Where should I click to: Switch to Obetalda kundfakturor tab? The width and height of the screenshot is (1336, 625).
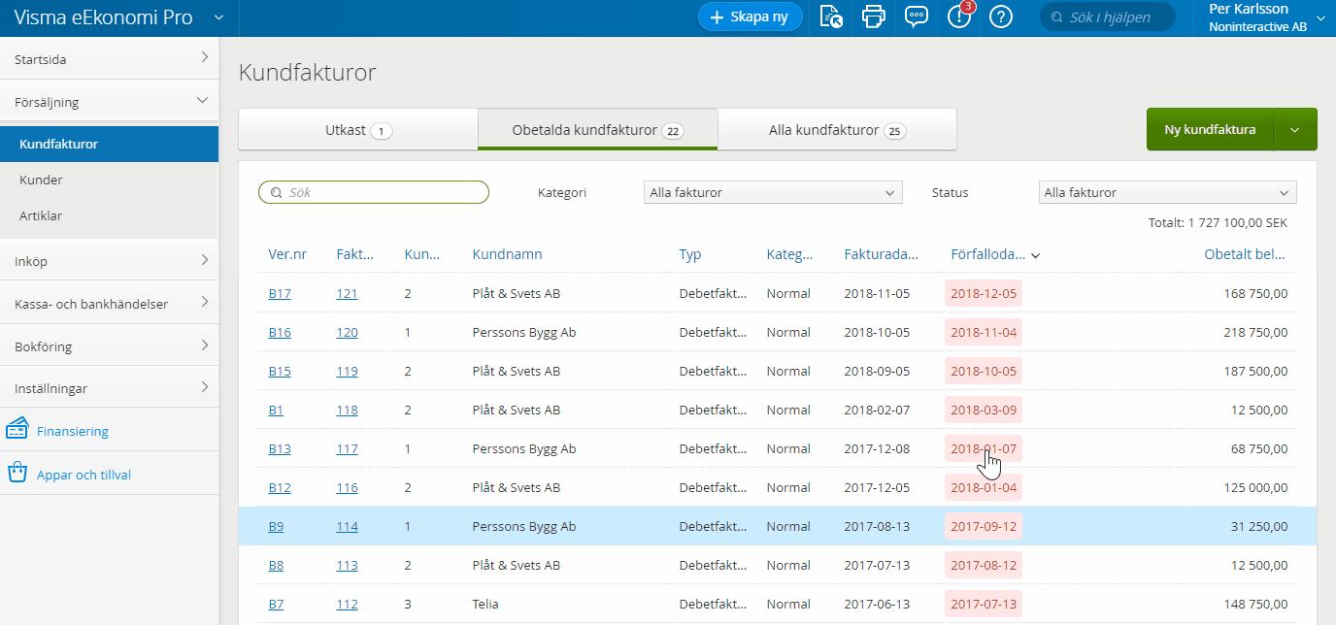coord(597,130)
